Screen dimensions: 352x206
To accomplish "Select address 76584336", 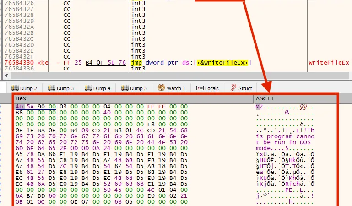I will (19, 69).
